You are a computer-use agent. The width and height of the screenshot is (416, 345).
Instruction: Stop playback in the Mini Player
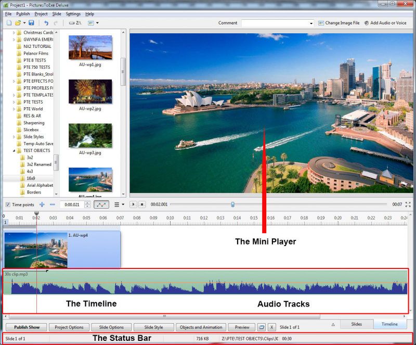pos(142,205)
